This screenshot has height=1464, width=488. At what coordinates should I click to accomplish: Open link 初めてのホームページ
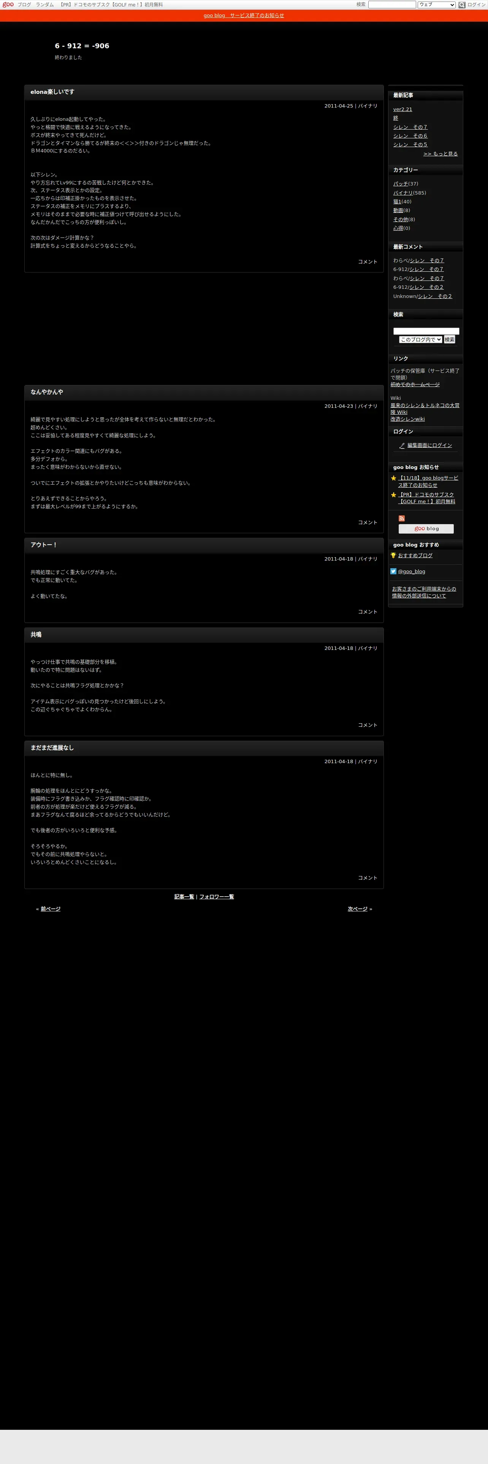click(415, 385)
